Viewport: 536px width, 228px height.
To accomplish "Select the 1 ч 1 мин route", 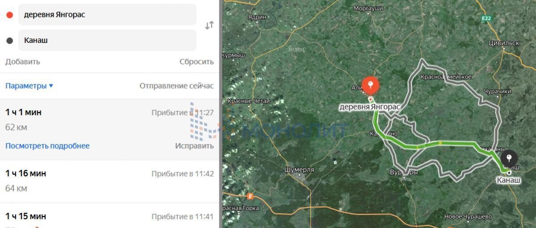I will coord(109,129).
